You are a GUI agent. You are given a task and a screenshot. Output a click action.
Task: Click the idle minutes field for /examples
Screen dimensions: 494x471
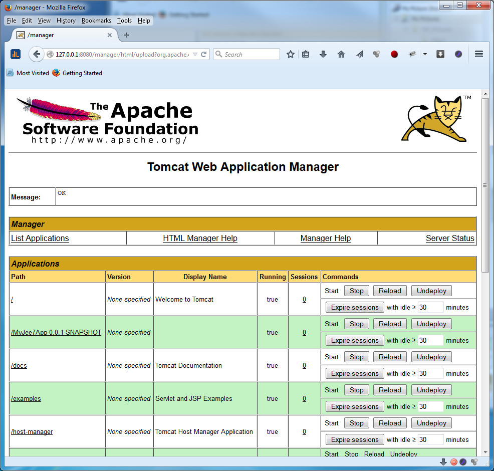pos(430,406)
